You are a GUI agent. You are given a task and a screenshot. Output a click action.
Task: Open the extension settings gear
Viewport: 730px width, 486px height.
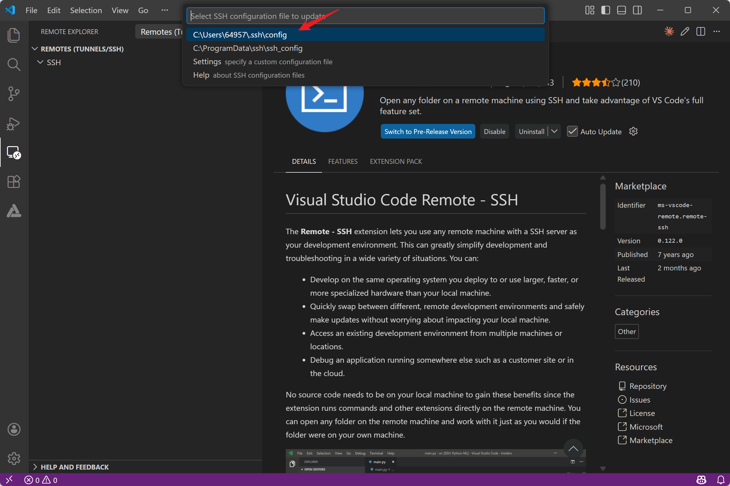633,132
